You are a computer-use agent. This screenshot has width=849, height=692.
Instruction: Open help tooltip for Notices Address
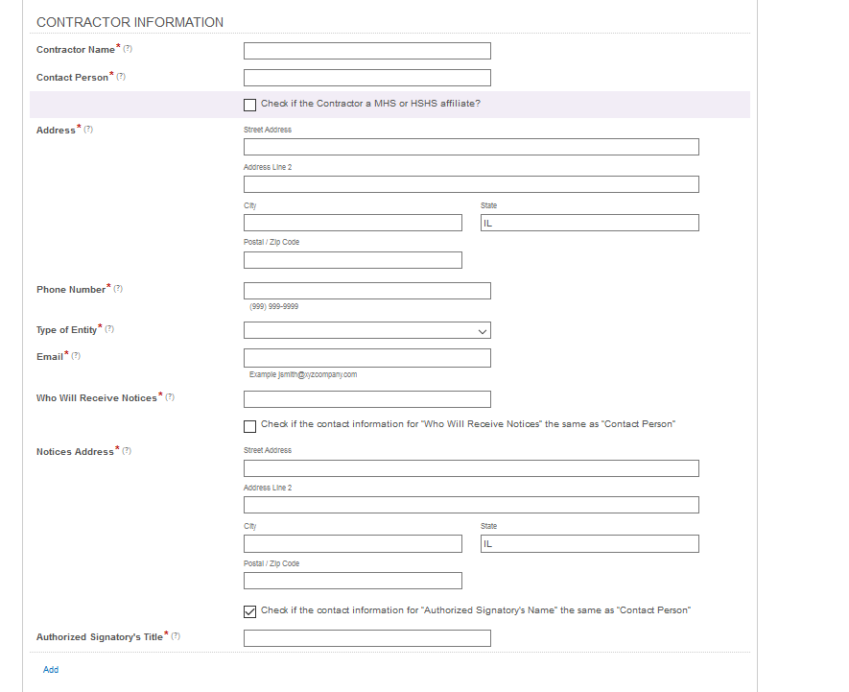tap(125, 449)
